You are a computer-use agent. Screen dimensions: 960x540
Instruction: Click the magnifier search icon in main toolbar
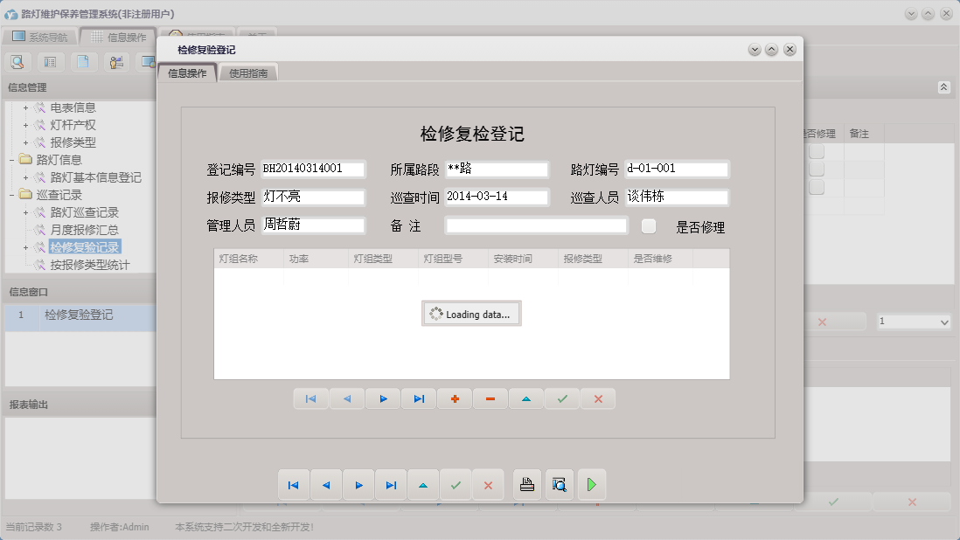(17, 61)
